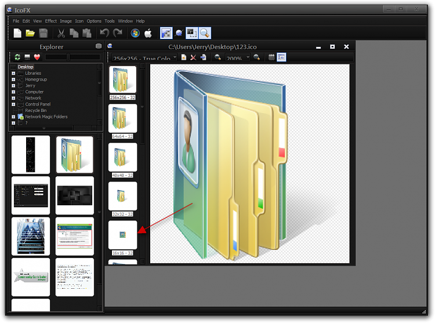Select the 256x256 - 32 image thumbnail
Screen dimensions: 435x323
(122, 79)
